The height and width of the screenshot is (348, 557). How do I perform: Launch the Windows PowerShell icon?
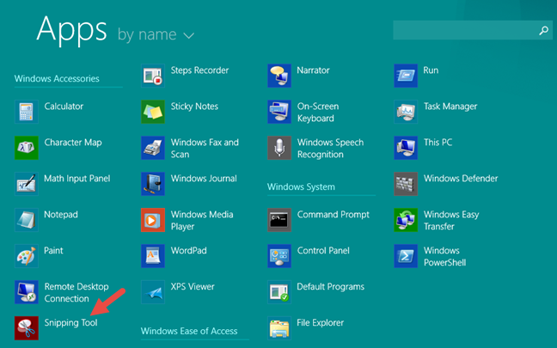[x=406, y=256]
